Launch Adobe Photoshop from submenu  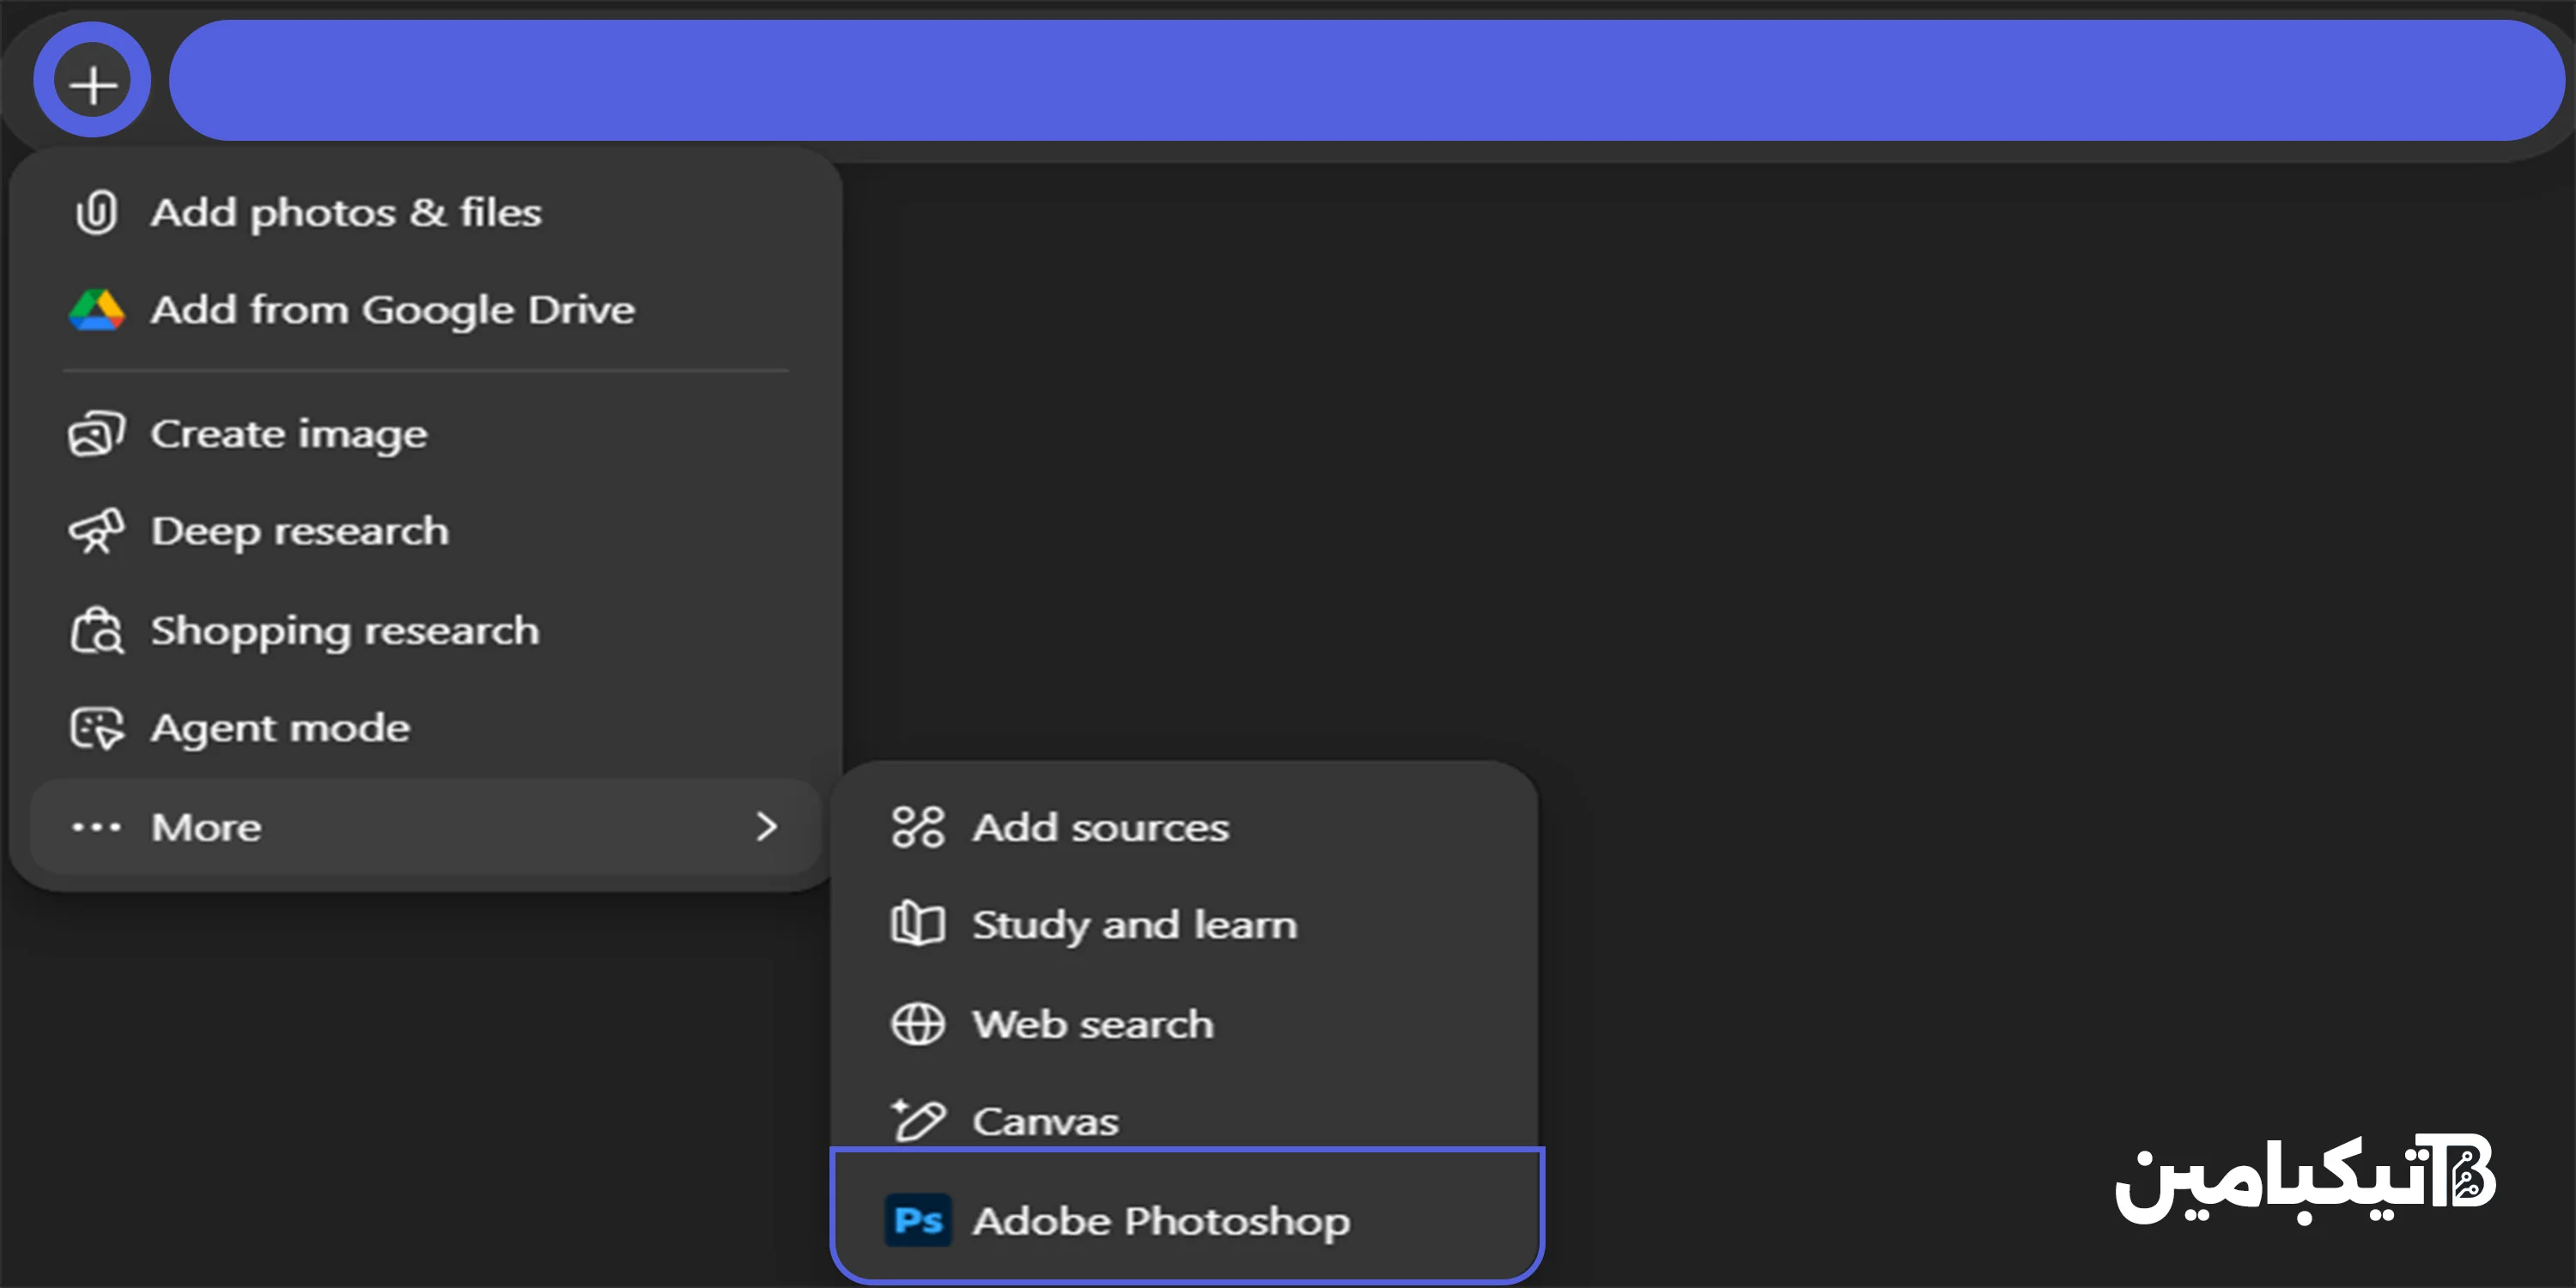(1160, 1221)
